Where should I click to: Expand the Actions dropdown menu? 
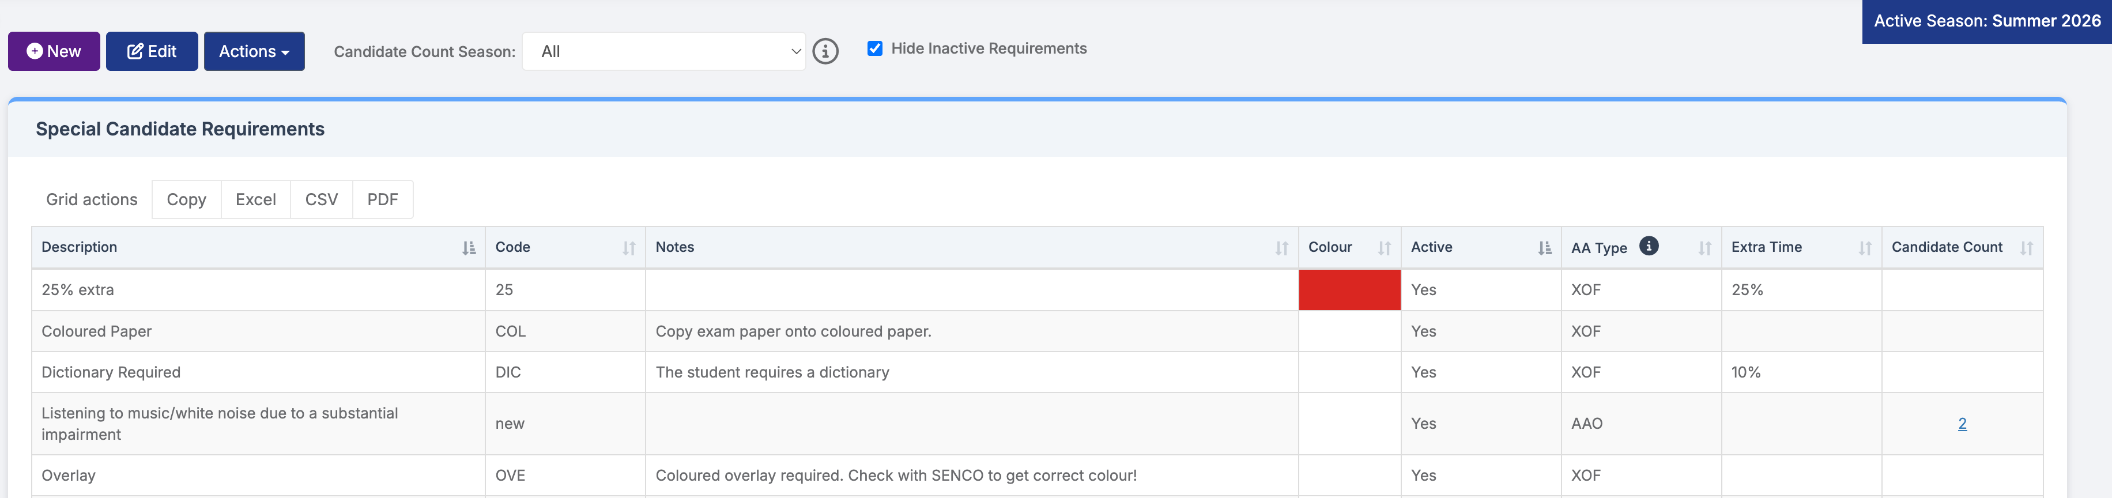(254, 52)
